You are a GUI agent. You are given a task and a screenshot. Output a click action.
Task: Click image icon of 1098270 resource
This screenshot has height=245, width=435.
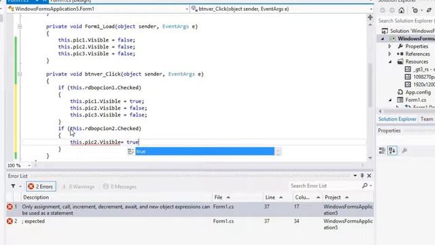pos(408,77)
